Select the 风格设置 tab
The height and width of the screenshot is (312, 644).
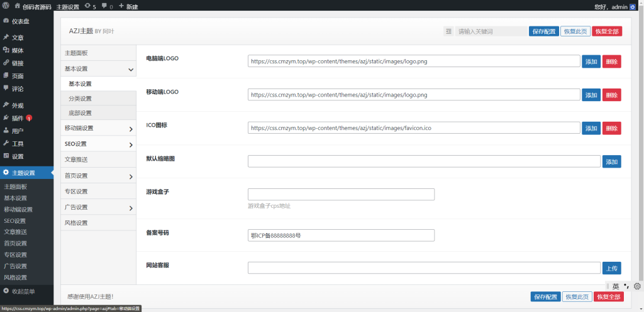pyautogui.click(x=76, y=223)
